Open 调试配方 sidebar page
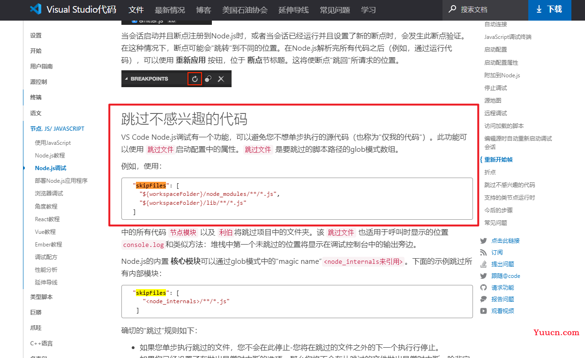 [46, 257]
